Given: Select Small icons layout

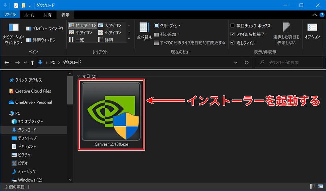Looking at the screenshot, I should click(x=110, y=33).
